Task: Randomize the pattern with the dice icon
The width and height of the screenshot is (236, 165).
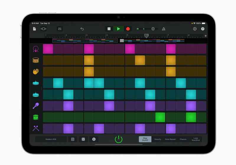Action: (x=83, y=139)
